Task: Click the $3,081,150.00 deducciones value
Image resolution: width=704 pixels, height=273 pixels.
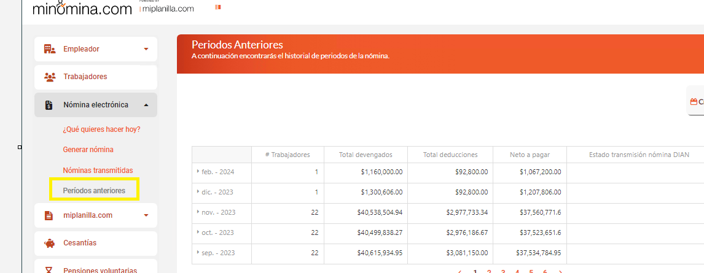Action: point(467,253)
